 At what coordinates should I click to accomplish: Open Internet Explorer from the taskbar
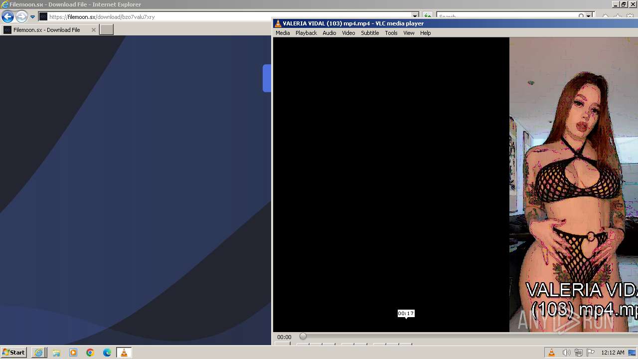pos(39,353)
